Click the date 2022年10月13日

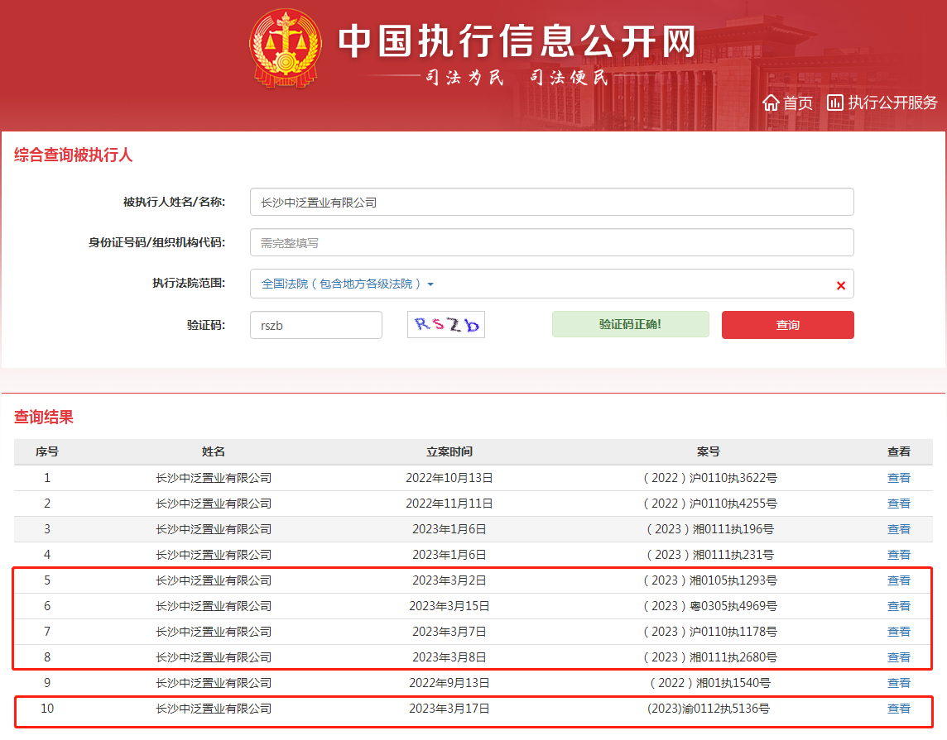click(449, 478)
